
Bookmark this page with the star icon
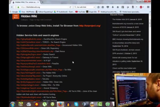coord(98,7)
